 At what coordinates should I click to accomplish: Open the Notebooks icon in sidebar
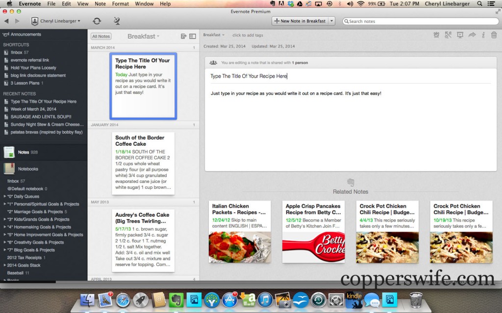[9, 169]
